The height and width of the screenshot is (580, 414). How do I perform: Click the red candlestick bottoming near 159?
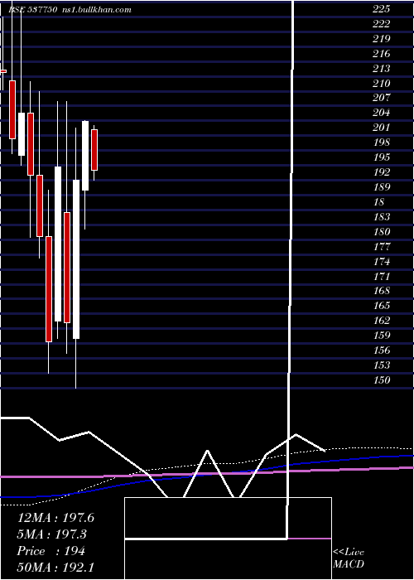point(49,289)
